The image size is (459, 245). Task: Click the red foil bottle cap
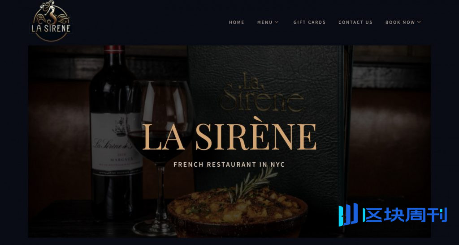point(114,49)
